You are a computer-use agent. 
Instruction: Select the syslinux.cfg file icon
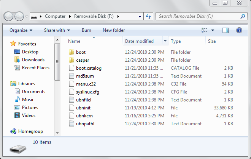click(71, 92)
